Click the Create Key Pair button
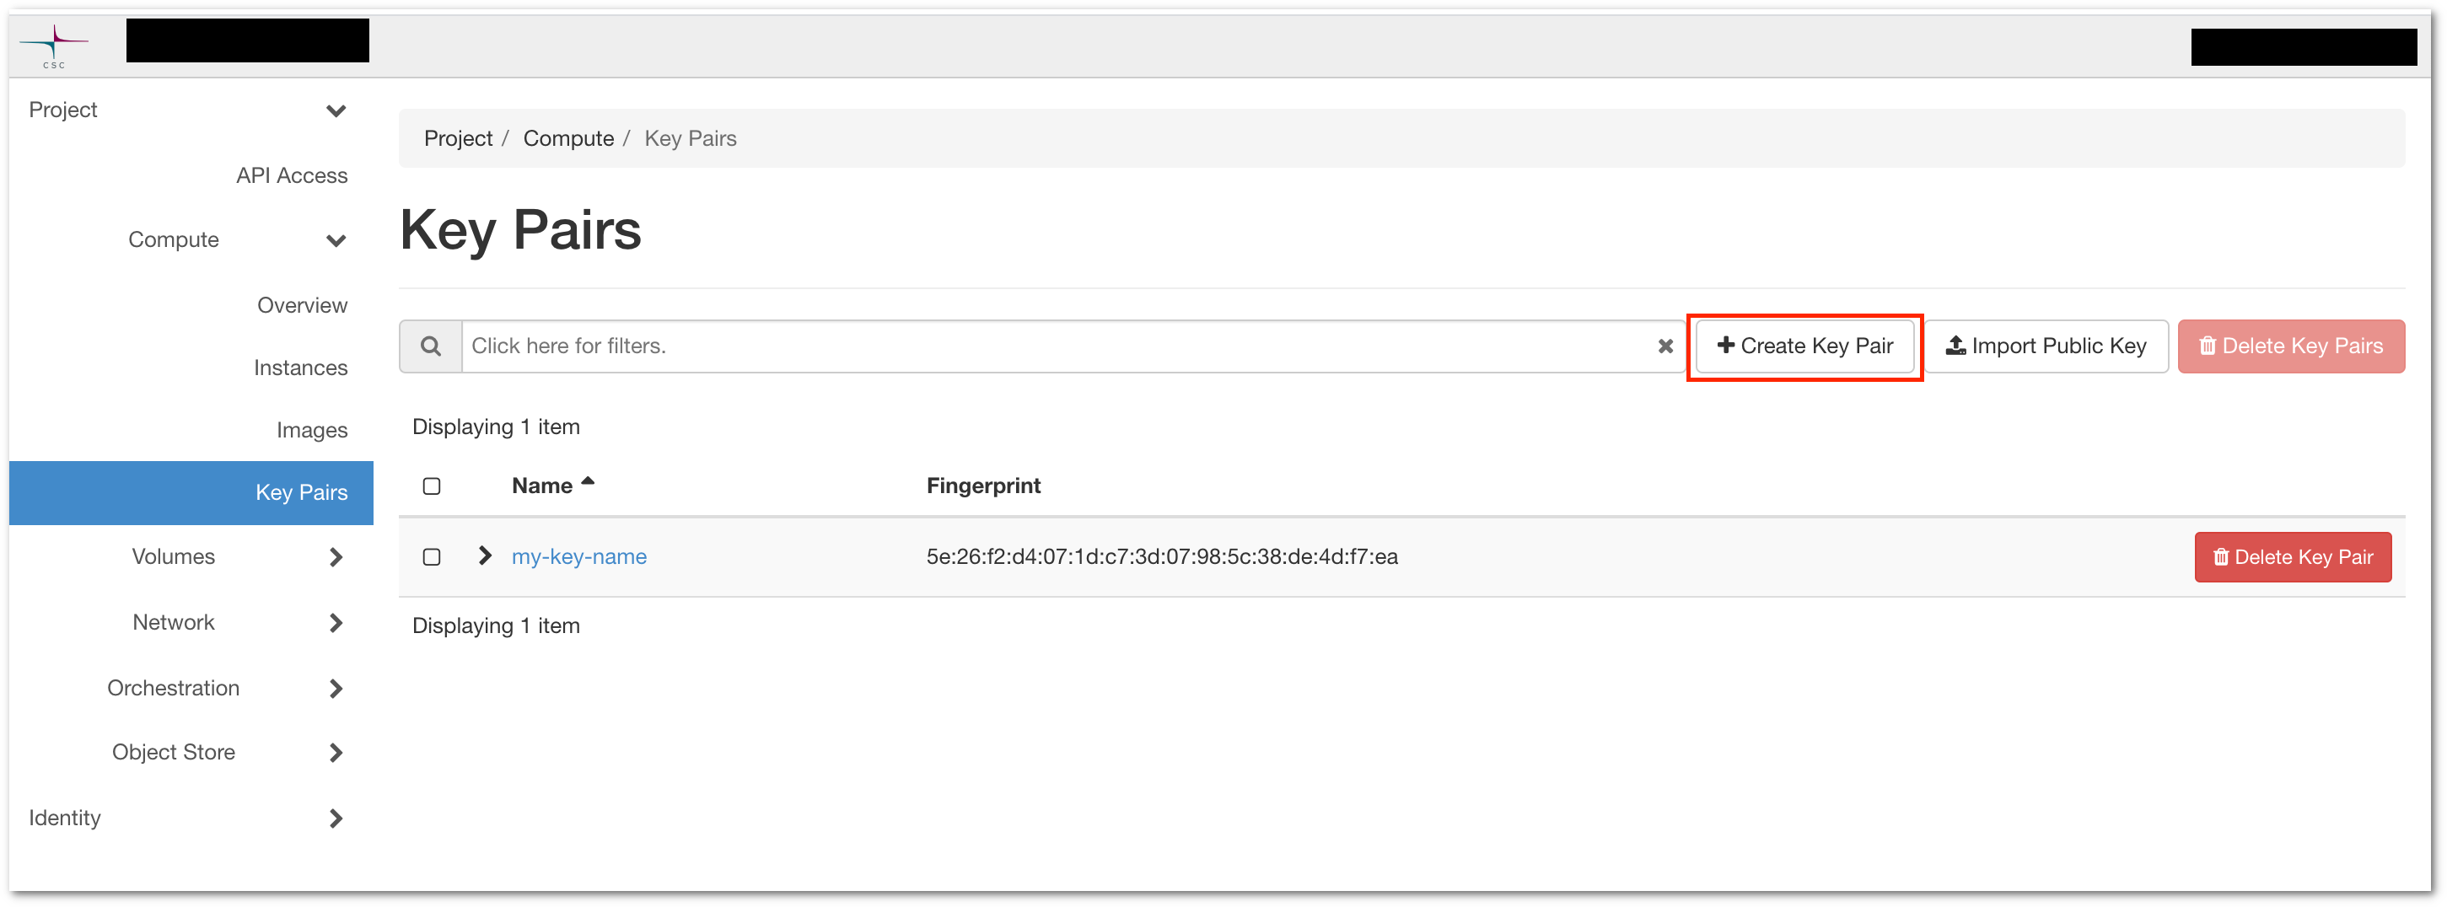The height and width of the screenshot is (907, 2447). [1804, 346]
